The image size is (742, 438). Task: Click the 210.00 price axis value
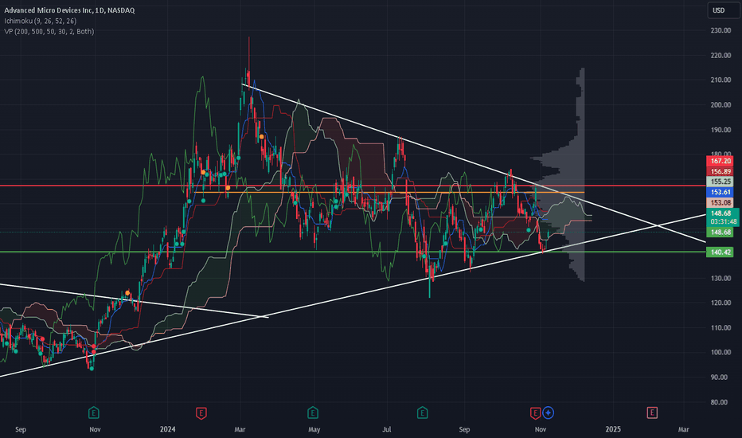tap(721, 80)
